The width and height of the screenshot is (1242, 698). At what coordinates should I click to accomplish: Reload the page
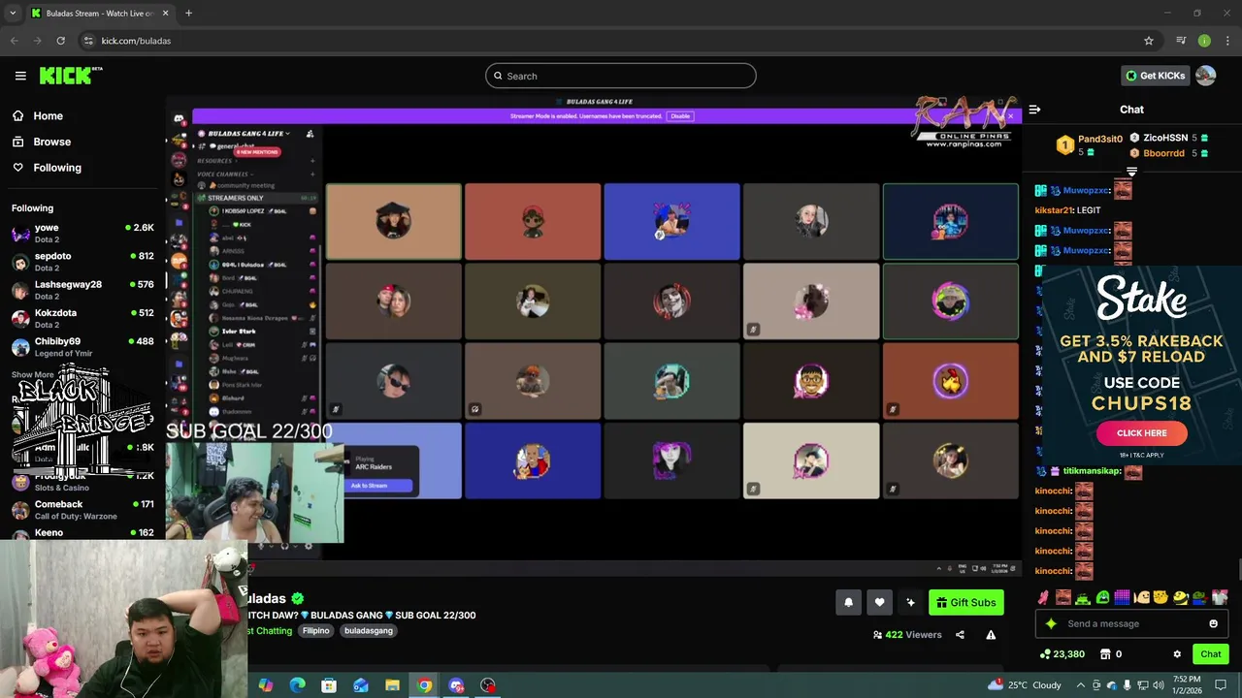click(60, 41)
